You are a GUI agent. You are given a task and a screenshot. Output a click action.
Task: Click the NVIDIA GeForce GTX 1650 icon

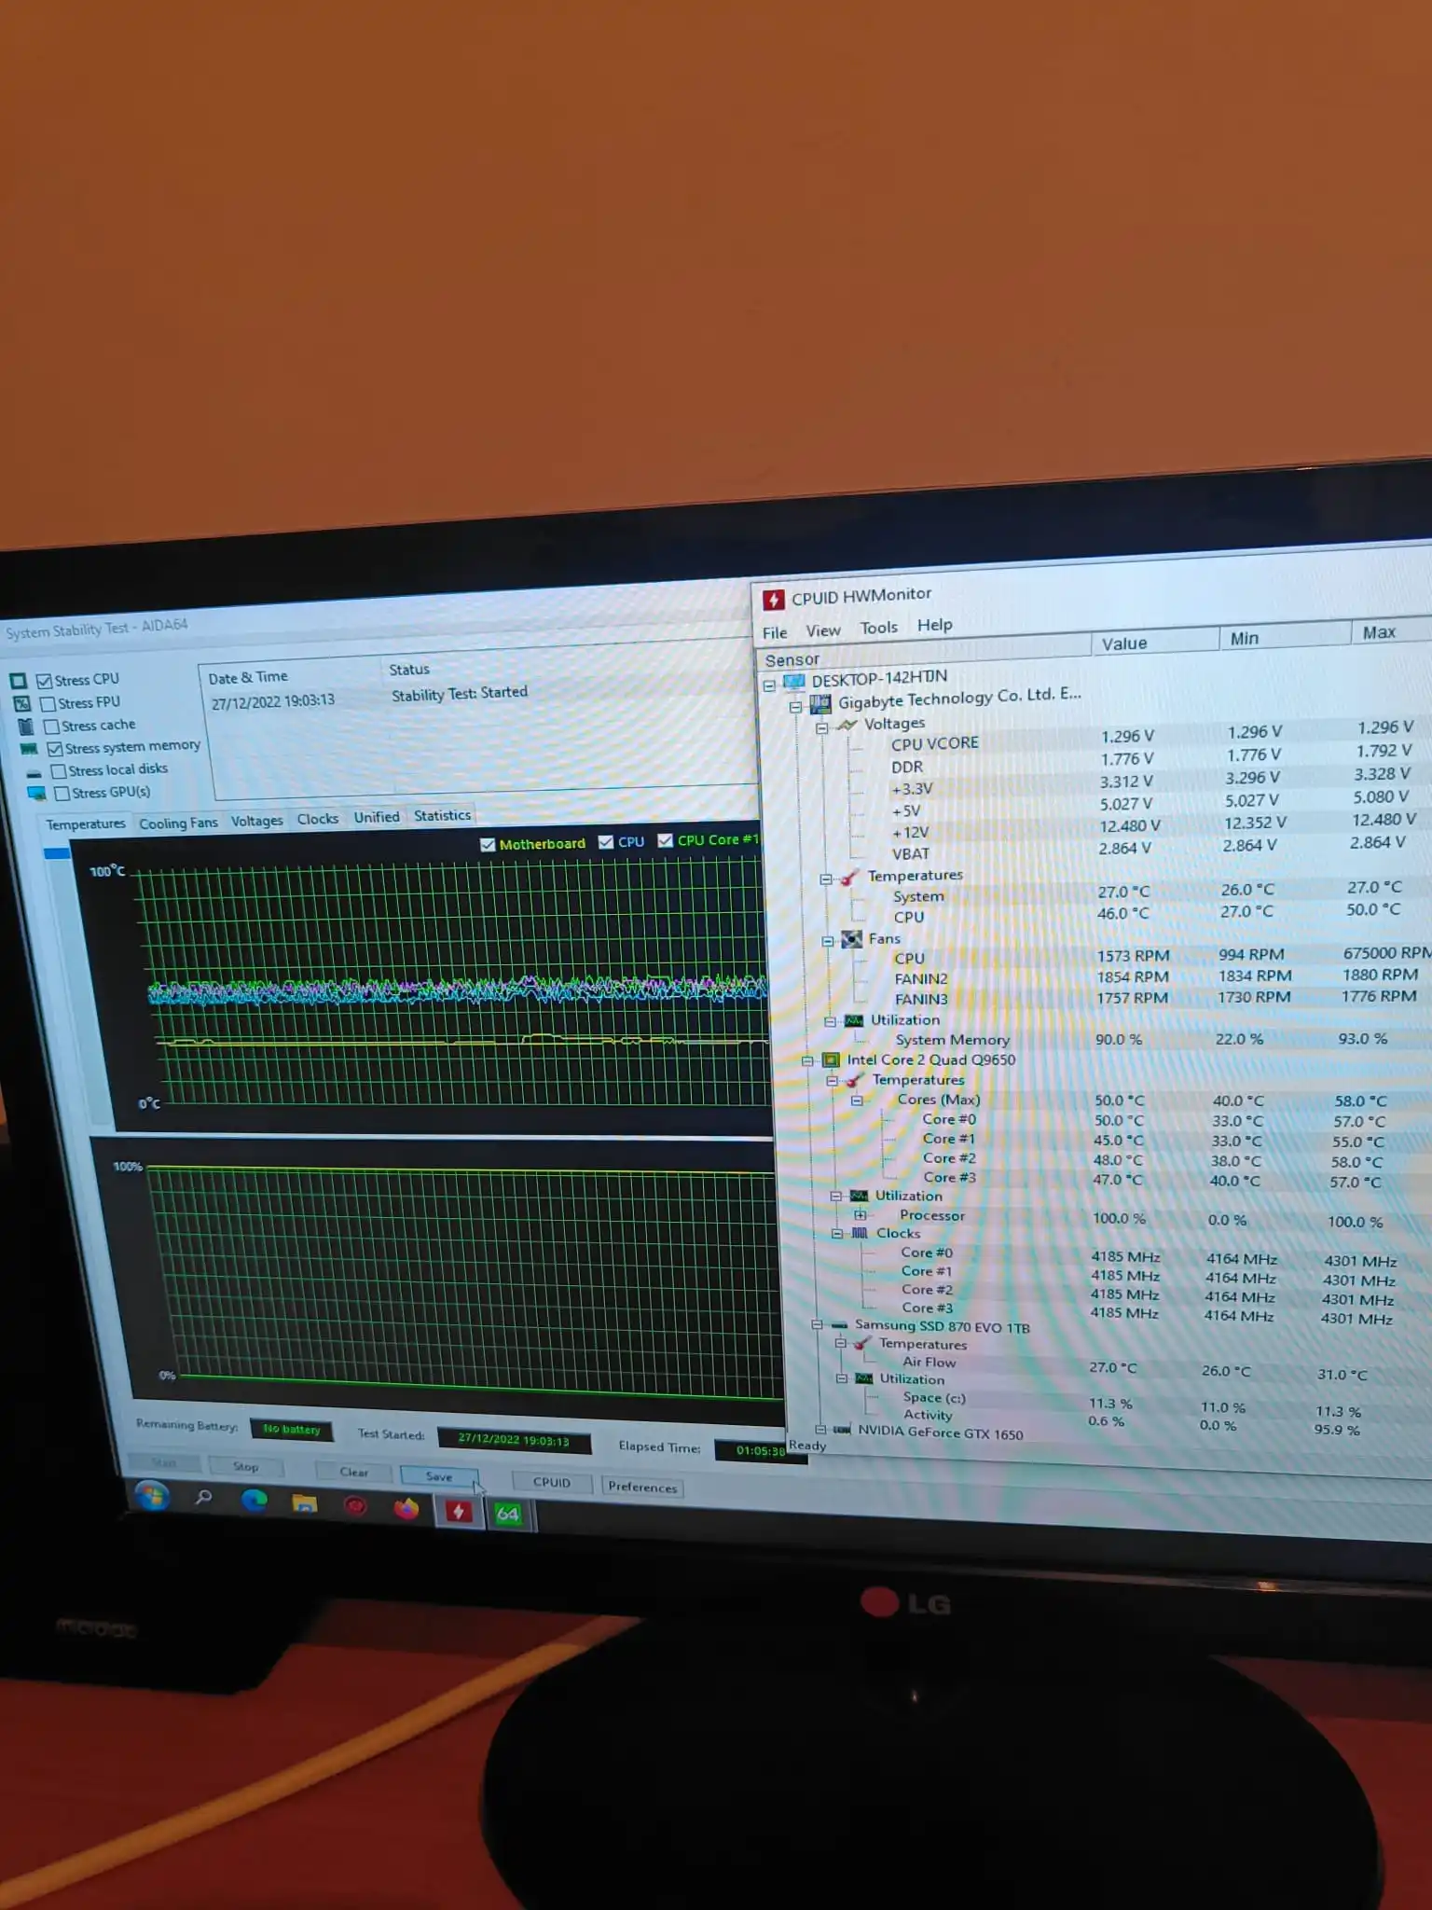(843, 1430)
